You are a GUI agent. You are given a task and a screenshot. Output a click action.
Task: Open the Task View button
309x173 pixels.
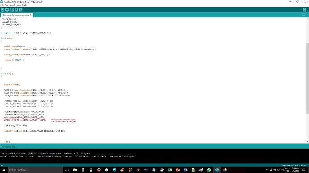click(67, 170)
